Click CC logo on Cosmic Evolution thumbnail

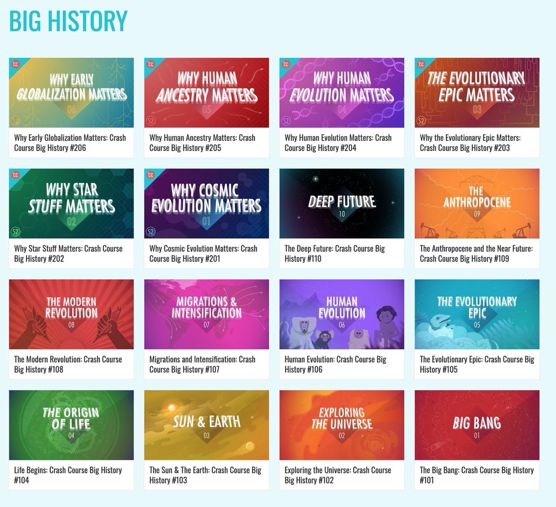150,175
